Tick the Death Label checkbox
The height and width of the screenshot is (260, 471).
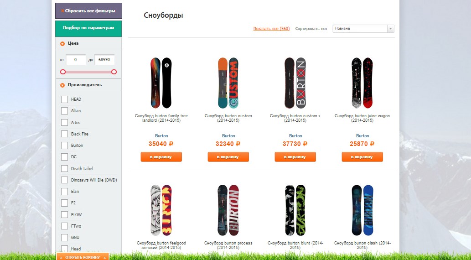pos(64,168)
